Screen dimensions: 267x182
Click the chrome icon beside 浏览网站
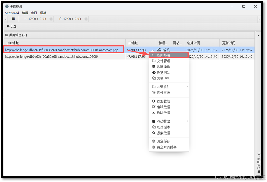coord(153,73)
